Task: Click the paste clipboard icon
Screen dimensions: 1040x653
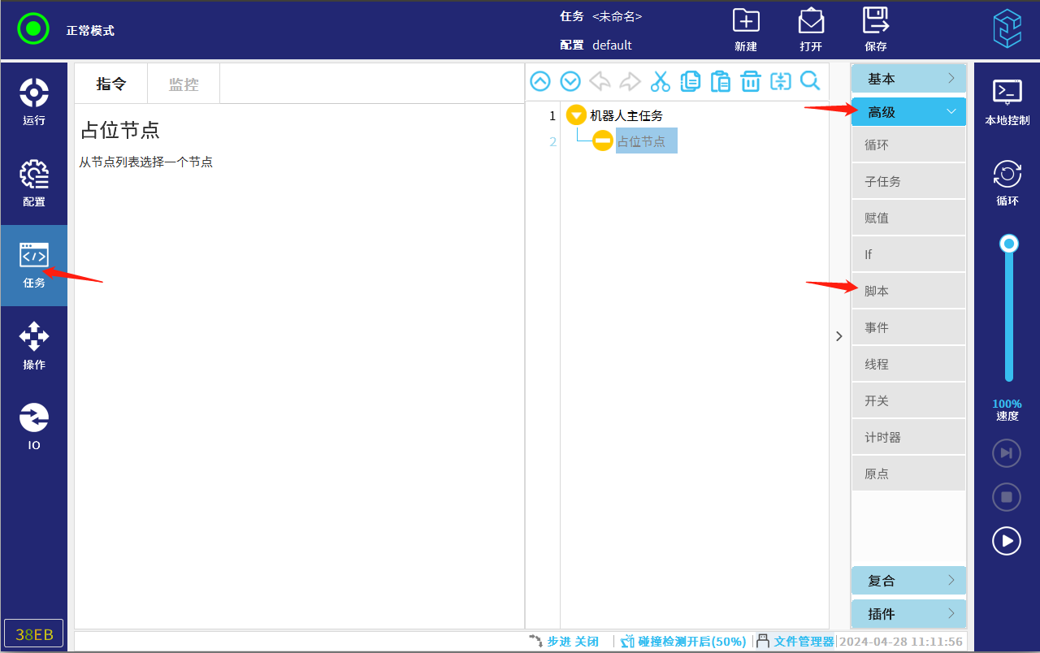Action: (720, 81)
